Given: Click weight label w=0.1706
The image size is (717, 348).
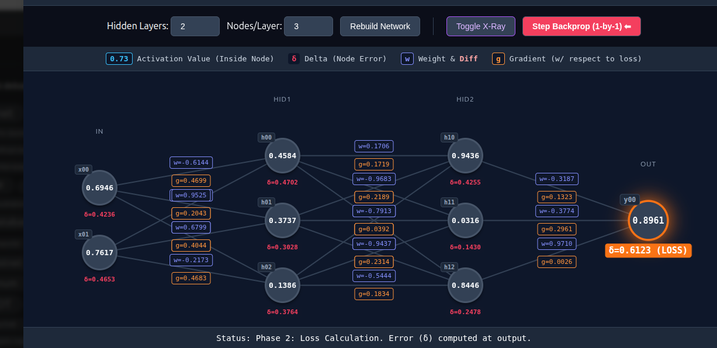Looking at the screenshot, I should click(374, 146).
